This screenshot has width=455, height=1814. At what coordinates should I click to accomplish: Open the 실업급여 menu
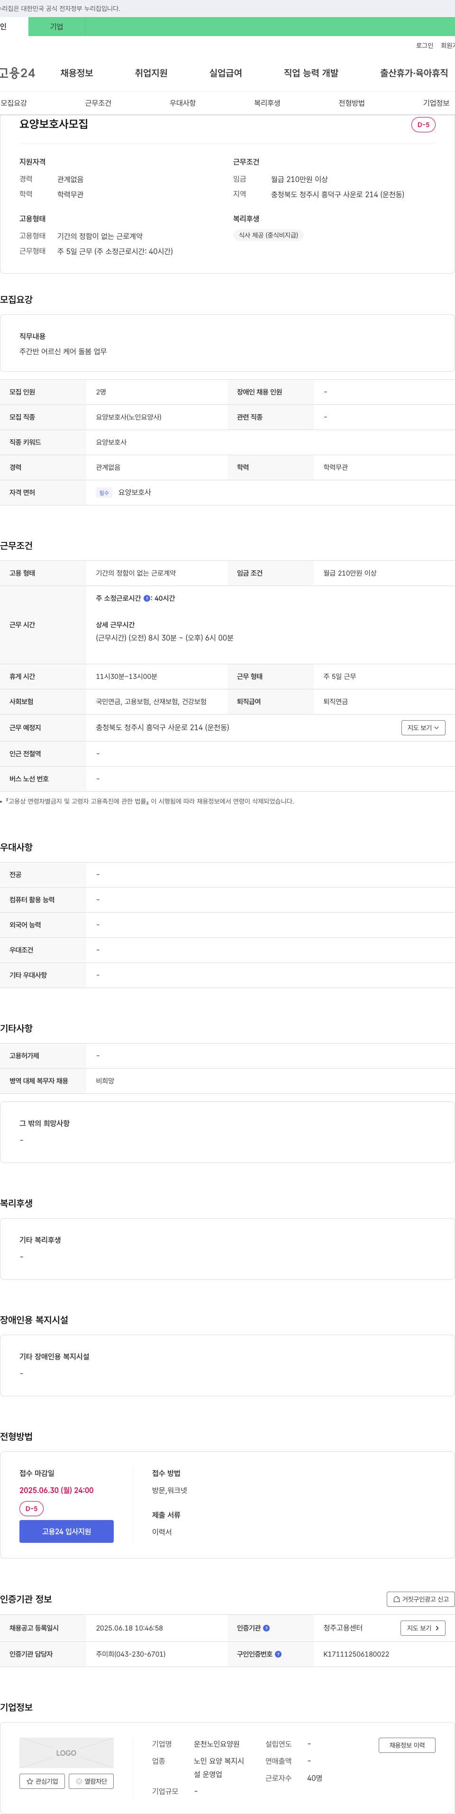point(226,73)
